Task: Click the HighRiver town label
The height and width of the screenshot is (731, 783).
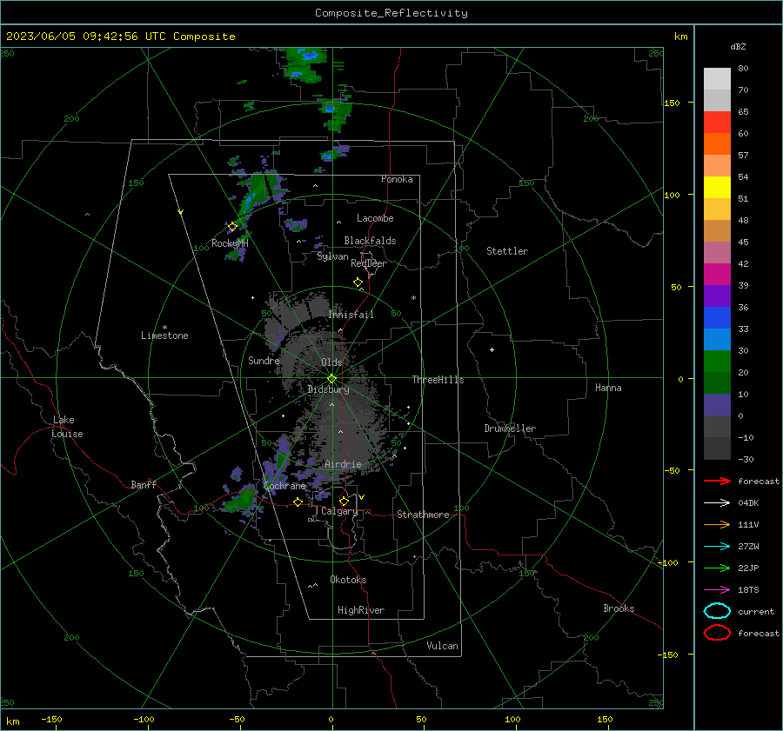Action: (x=360, y=610)
